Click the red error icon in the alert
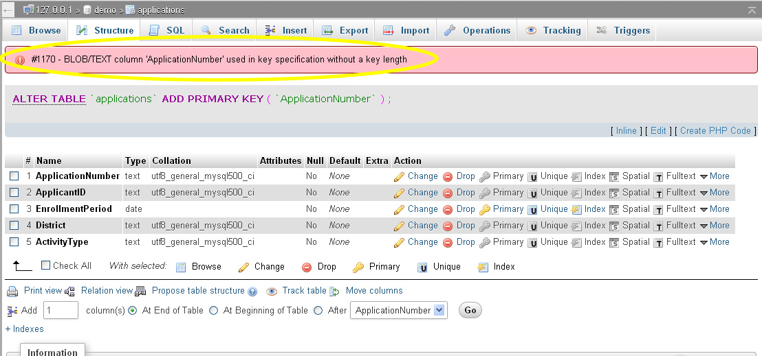The image size is (762, 356). pyautogui.click(x=20, y=60)
